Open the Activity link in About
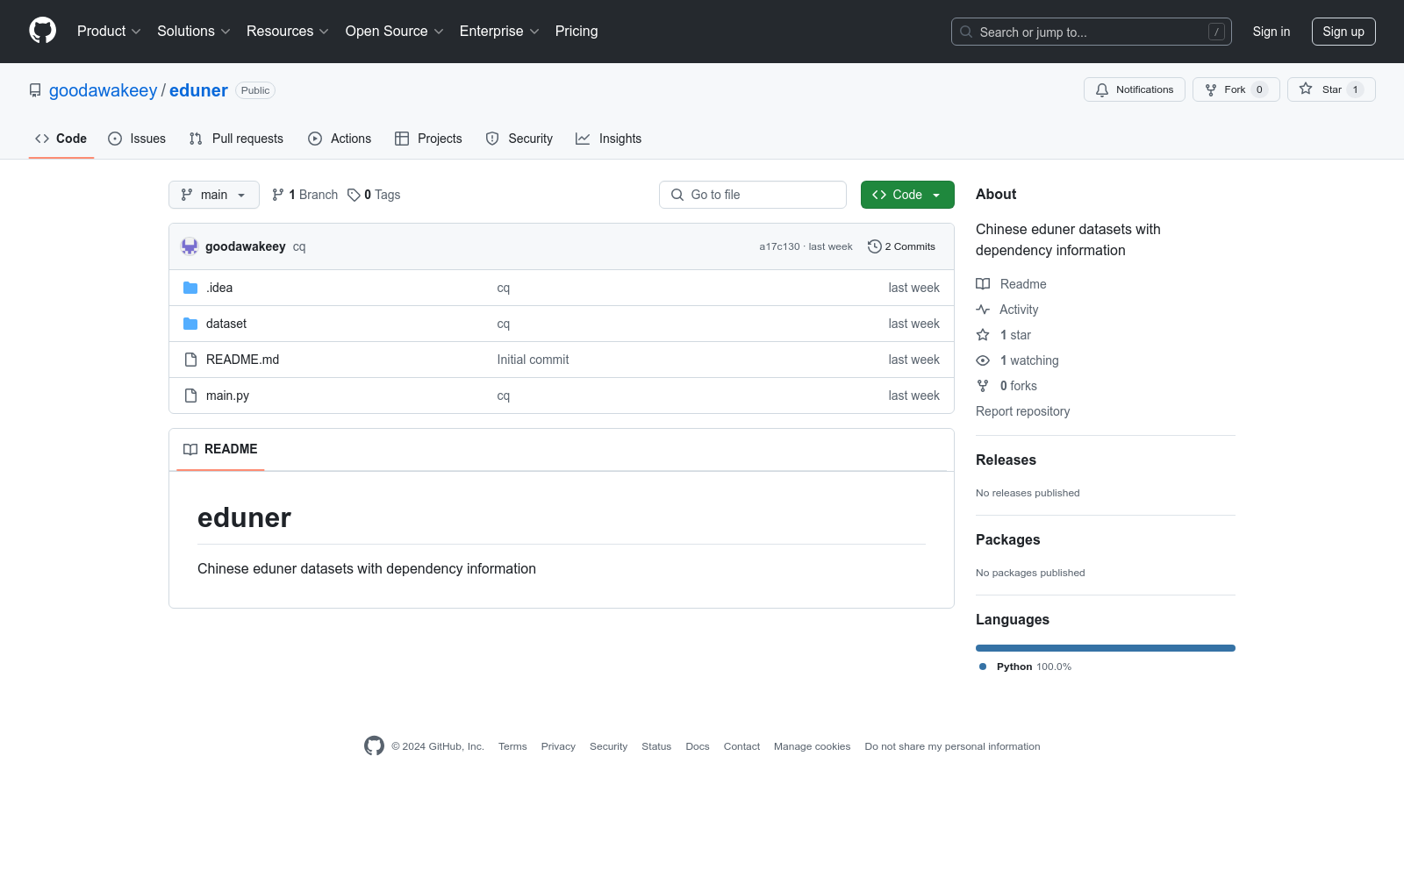1404x877 pixels. click(x=1007, y=310)
